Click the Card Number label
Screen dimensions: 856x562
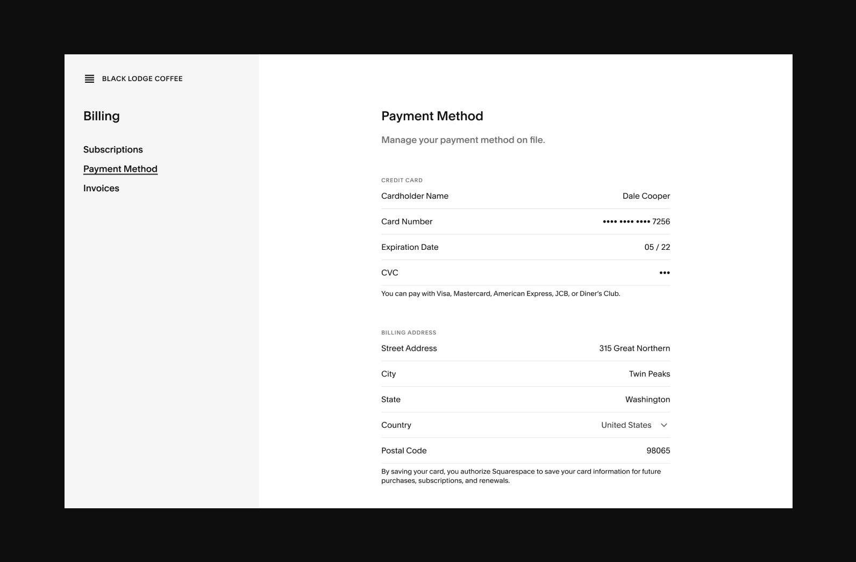406,221
